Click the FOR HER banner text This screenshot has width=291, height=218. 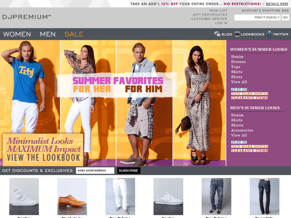click(x=92, y=89)
